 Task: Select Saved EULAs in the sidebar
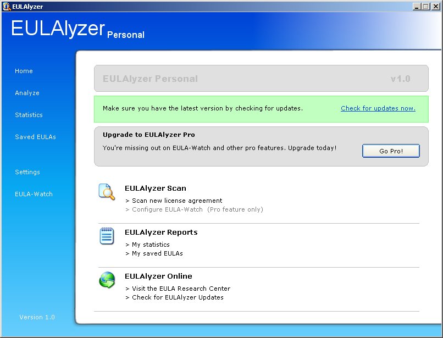35,137
